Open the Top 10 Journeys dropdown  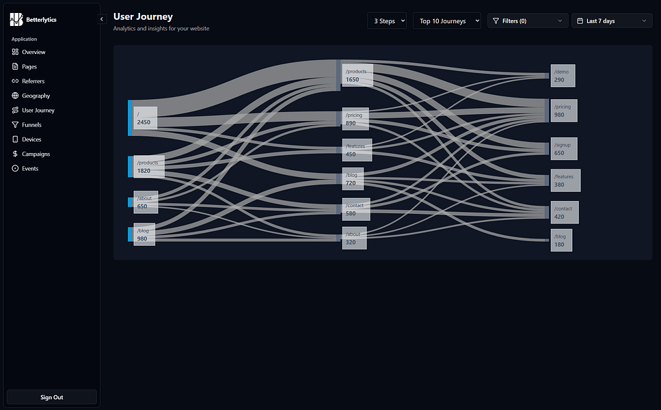(447, 20)
